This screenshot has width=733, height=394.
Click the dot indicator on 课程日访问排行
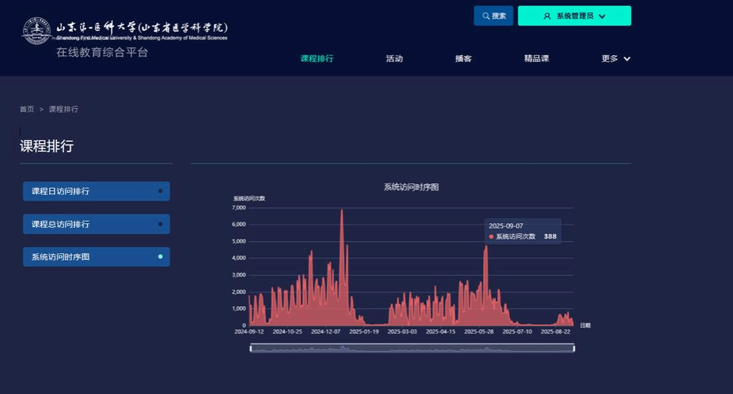tap(160, 191)
